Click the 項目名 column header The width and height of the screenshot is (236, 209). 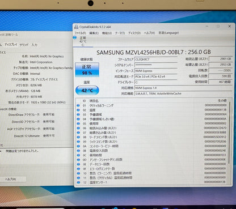pos(94,101)
